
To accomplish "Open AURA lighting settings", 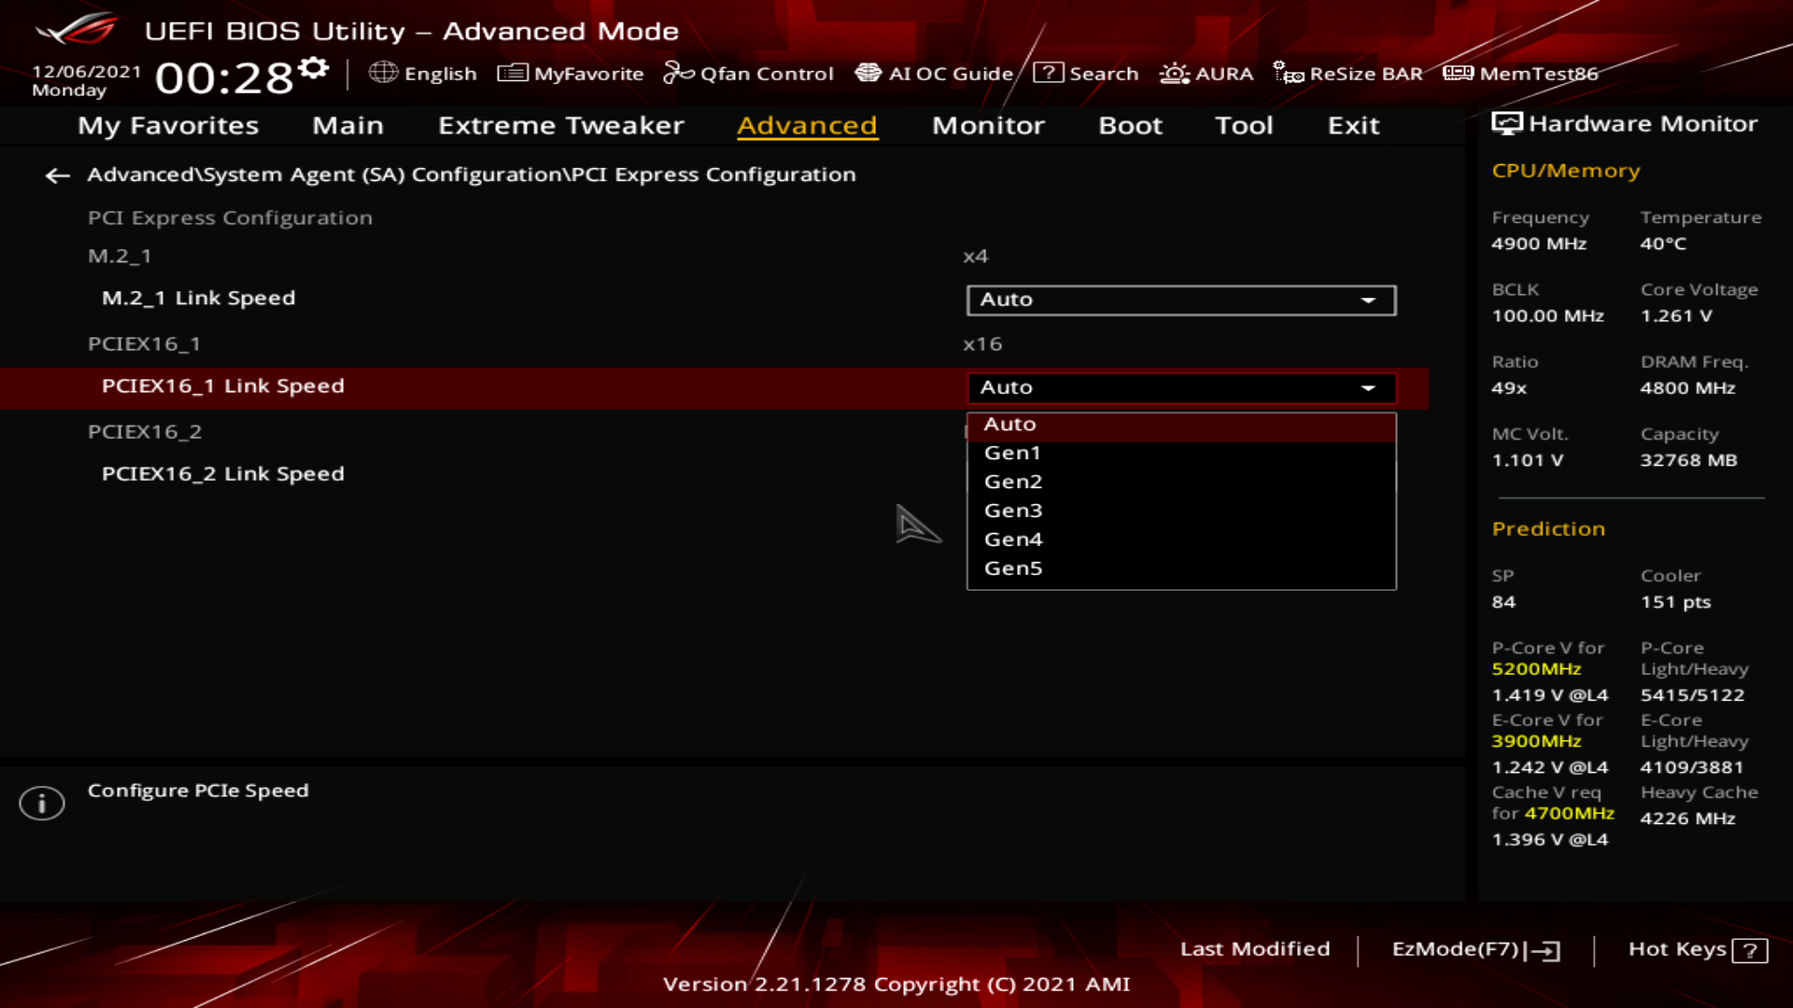I will click(1207, 73).
